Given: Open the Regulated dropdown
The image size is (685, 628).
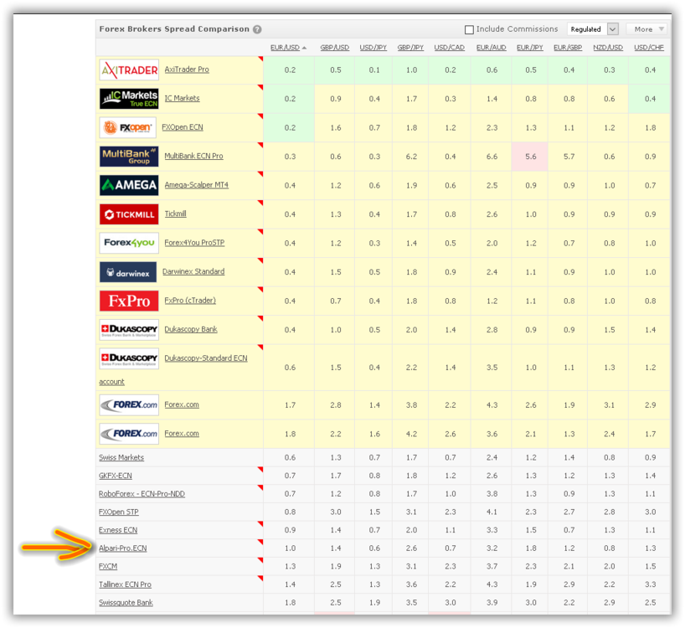Looking at the screenshot, I should click(x=592, y=29).
